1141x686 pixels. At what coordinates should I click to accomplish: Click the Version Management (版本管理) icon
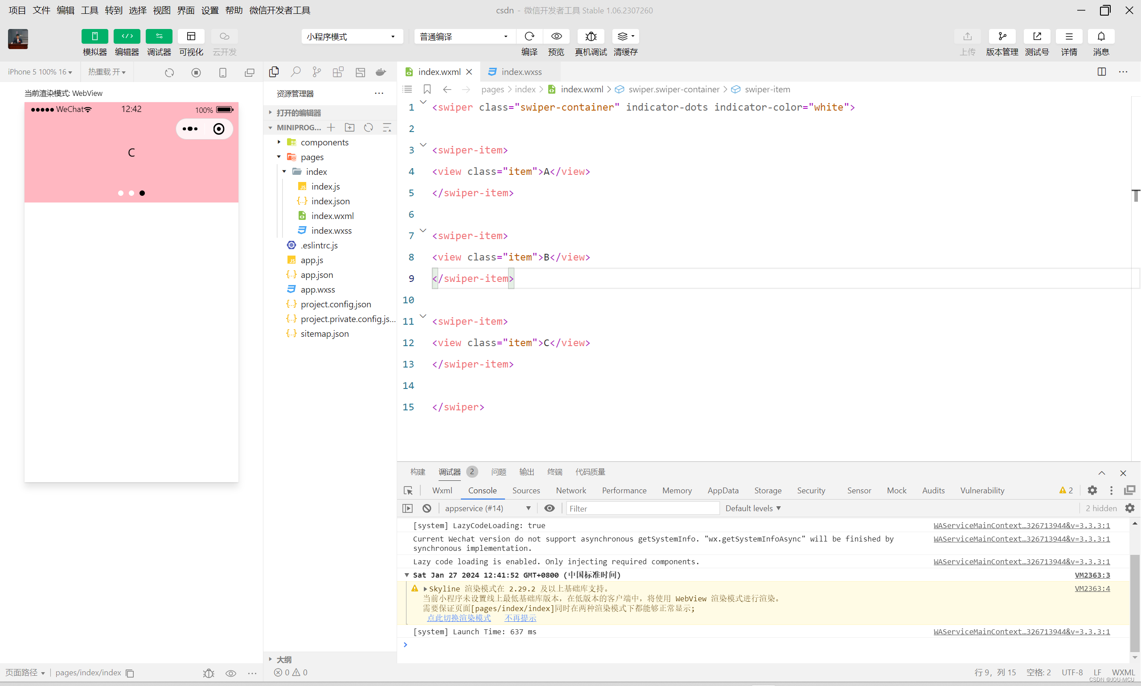pos(1001,36)
